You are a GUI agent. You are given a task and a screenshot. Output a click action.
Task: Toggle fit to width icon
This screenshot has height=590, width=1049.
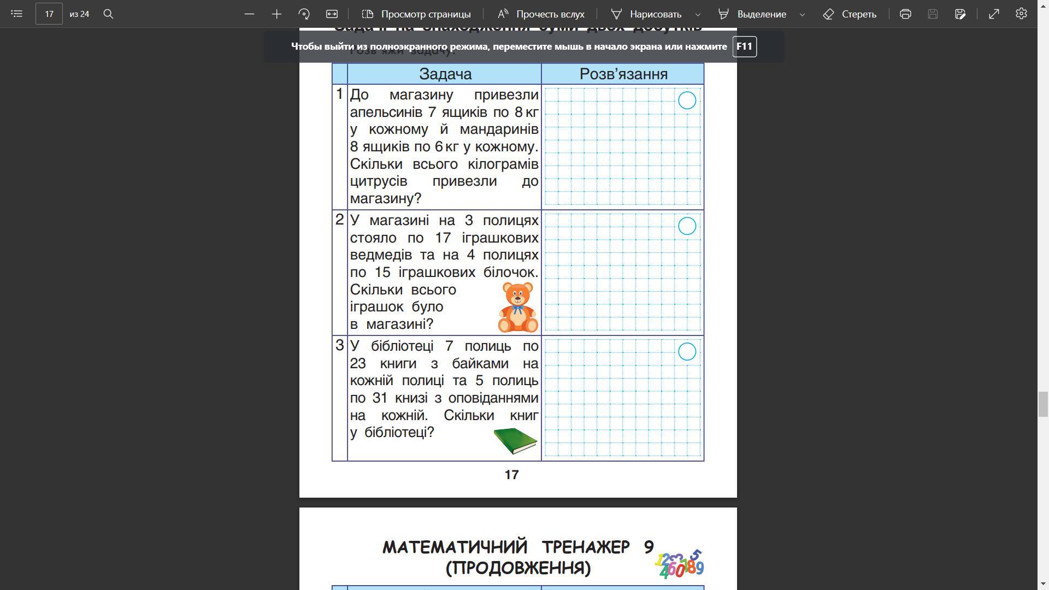pyautogui.click(x=332, y=14)
